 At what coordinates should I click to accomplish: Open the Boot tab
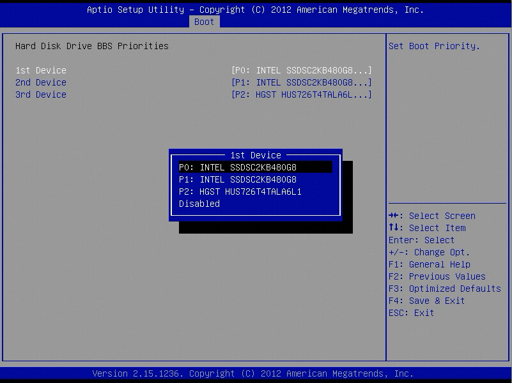coord(204,22)
